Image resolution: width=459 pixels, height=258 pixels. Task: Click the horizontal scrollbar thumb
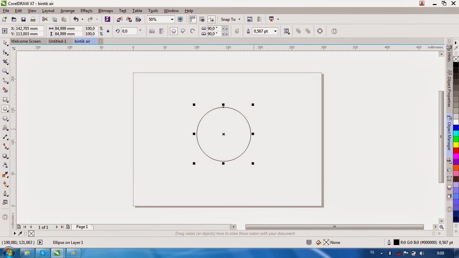pyautogui.click(x=334, y=227)
